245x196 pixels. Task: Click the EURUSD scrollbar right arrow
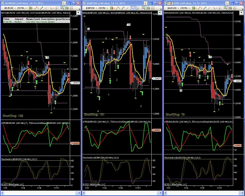(79, 193)
